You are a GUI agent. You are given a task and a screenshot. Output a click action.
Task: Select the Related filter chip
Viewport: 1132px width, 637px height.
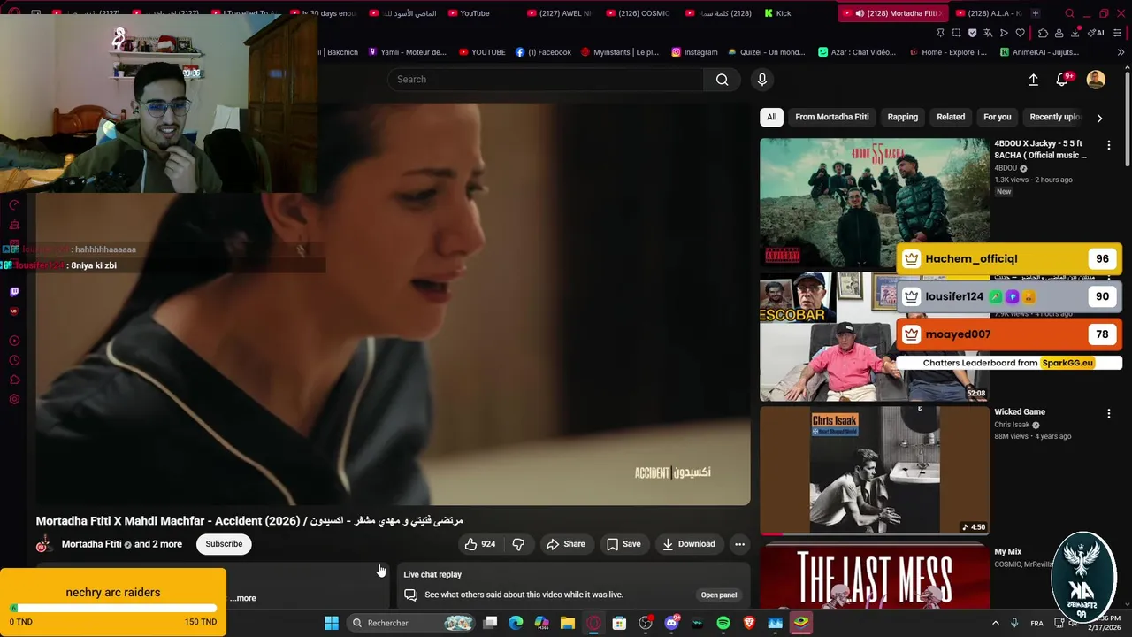[x=951, y=117]
